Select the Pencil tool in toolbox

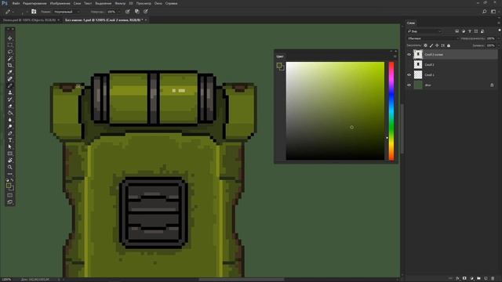[x=10, y=85]
